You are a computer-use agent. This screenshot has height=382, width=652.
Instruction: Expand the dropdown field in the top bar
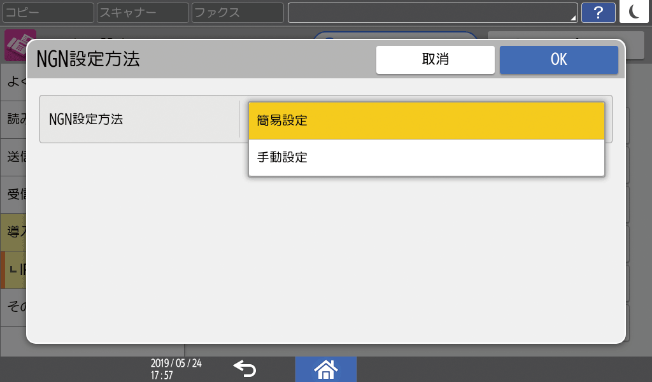(x=433, y=12)
